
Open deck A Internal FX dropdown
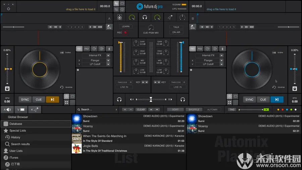108,55
